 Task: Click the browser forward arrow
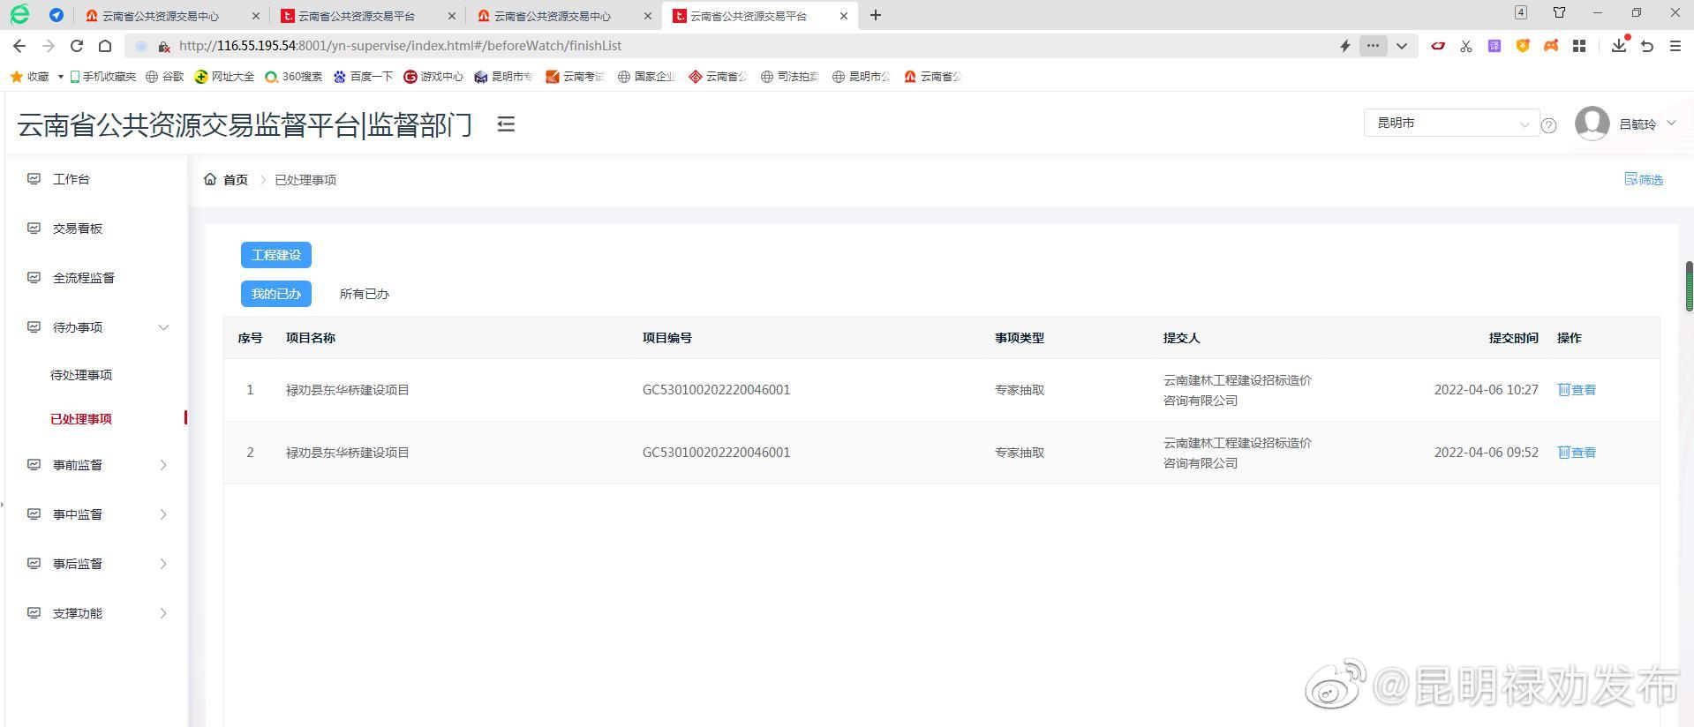pyautogui.click(x=49, y=46)
